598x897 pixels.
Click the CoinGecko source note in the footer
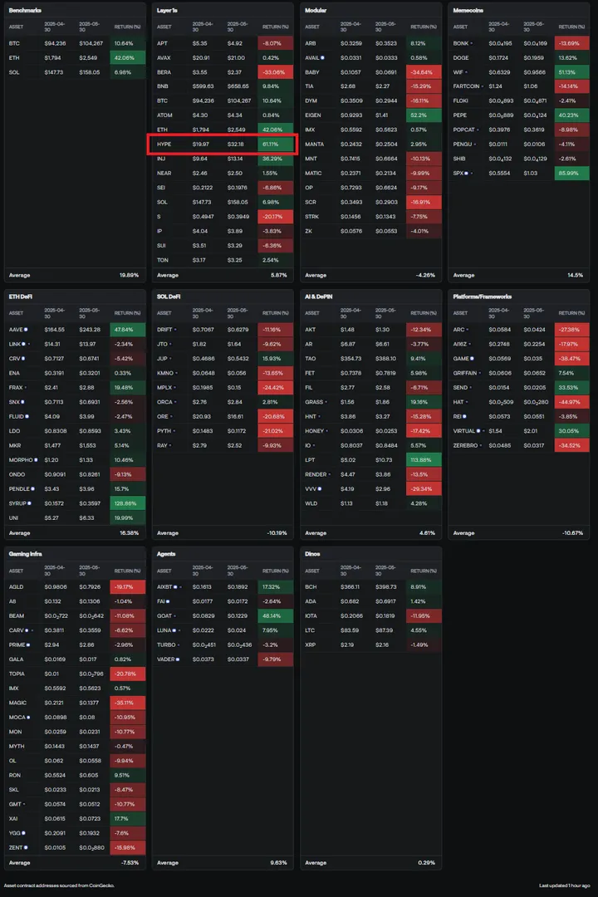tap(59, 885)
